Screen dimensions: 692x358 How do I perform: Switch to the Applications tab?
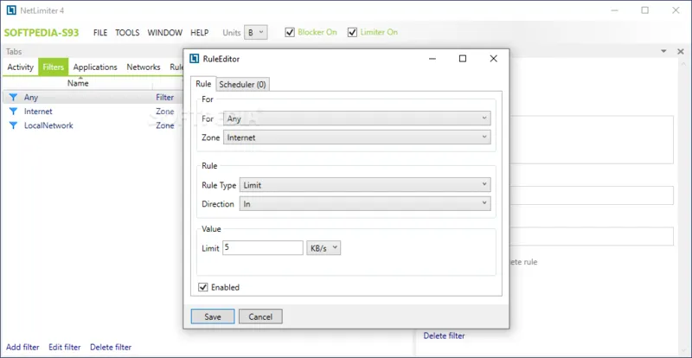click(95, 67)
